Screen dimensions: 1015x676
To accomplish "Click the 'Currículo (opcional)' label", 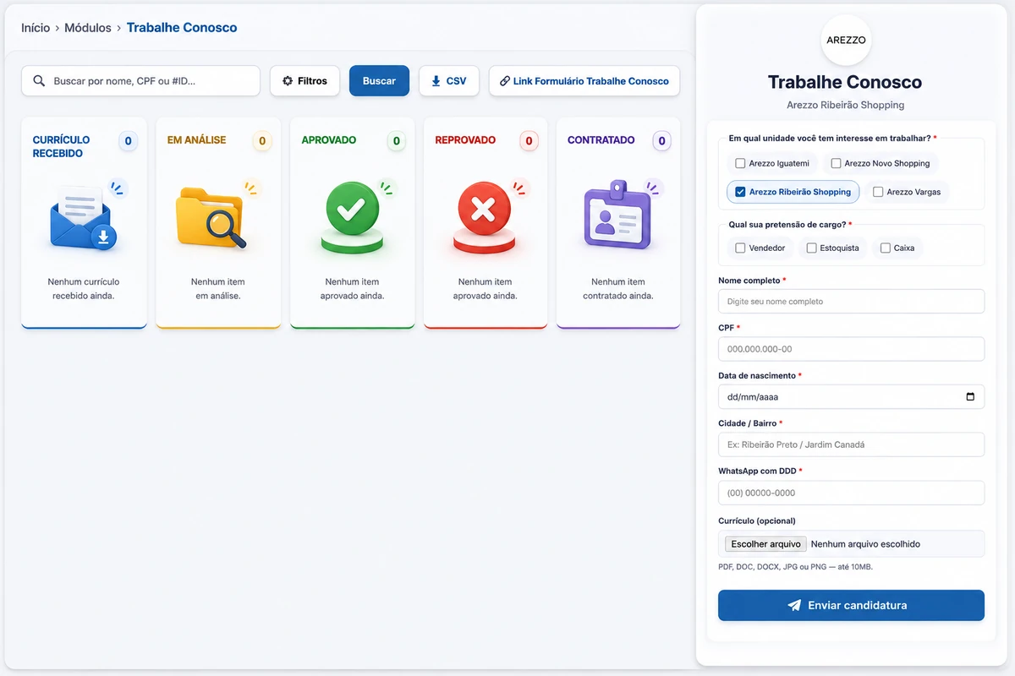I will pyautogui.click(x=757, y=521).
